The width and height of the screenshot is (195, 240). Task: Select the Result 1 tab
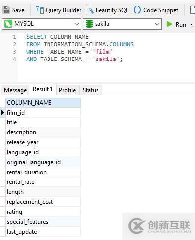coord(43,89)
